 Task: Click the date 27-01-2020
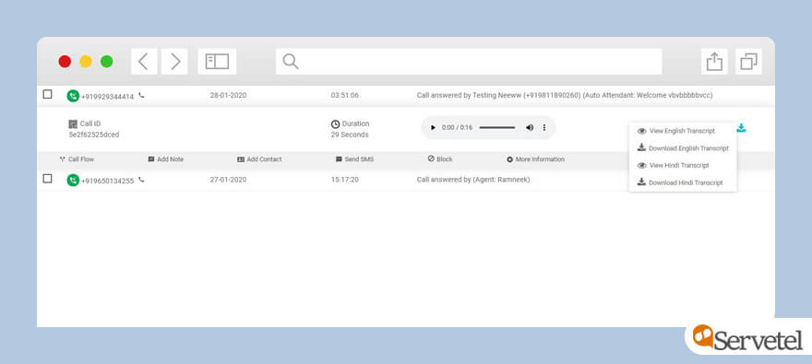point(229,180)
